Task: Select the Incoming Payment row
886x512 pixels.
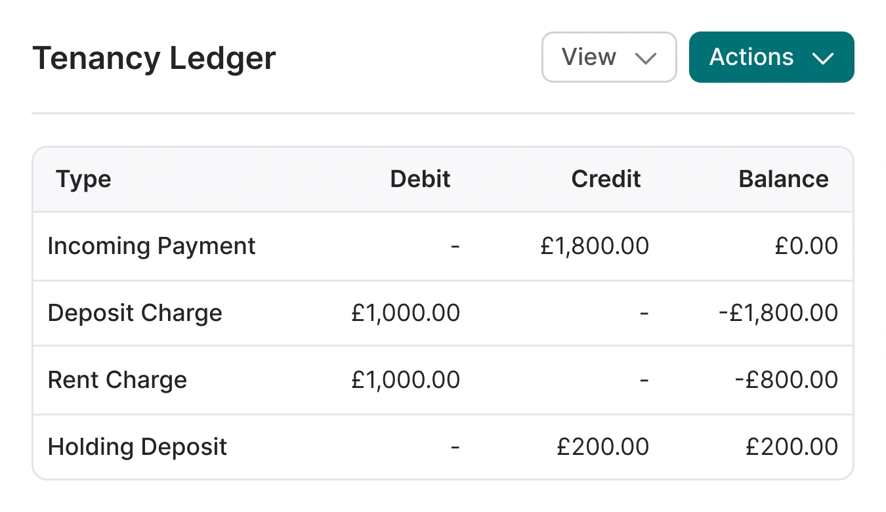Action: 152,246
